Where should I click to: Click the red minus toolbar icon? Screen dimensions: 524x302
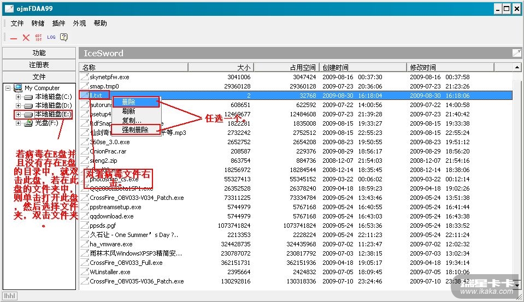[x=13, y=39]
